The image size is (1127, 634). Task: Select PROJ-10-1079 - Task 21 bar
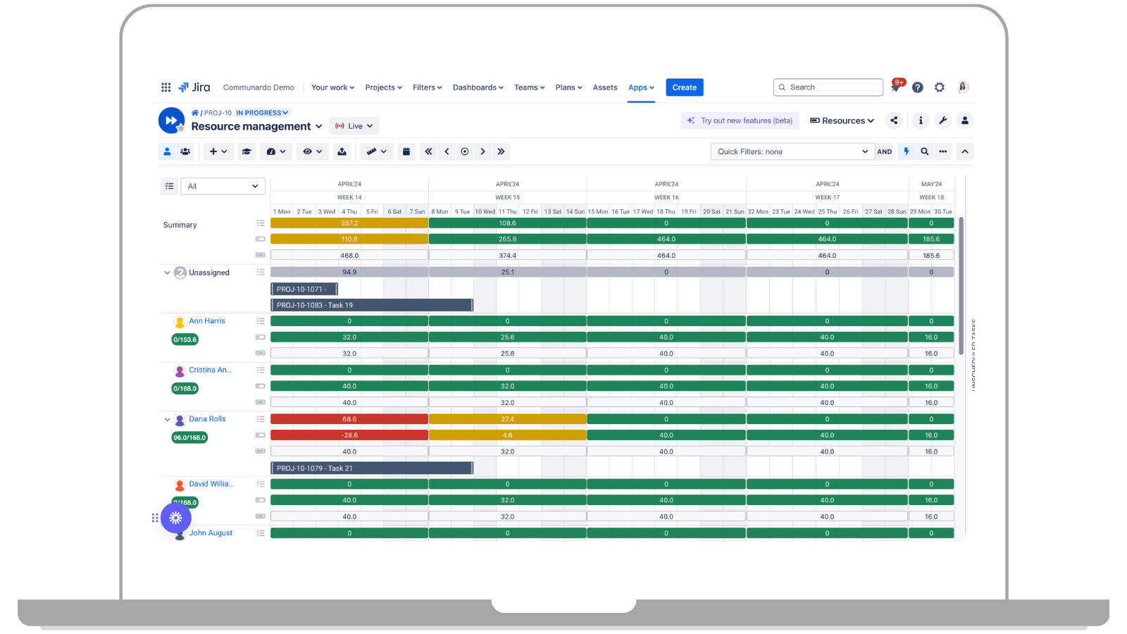[x=372, y=468]
